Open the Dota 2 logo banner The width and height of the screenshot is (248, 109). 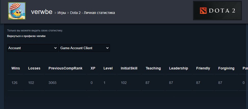217,11
